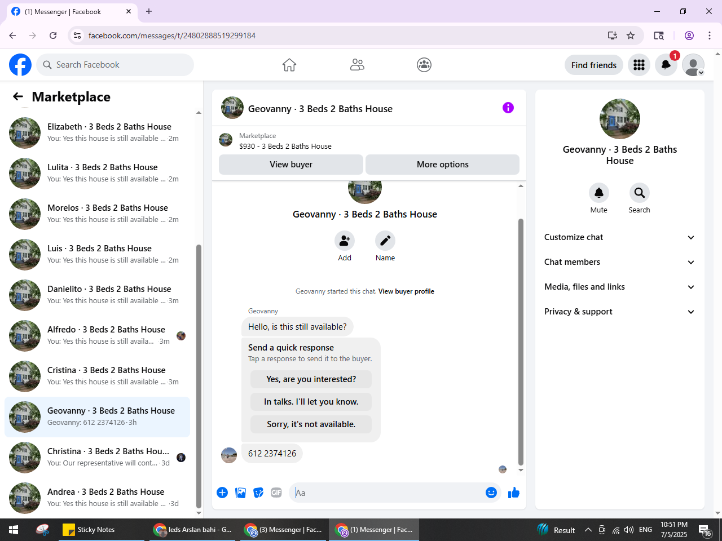Open Lulita · 3 Beds 2 Baths House chat
Viewport: 722px width, 541px height.
pos(97,174)
